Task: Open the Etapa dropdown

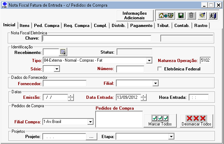Action: point(171,136)
